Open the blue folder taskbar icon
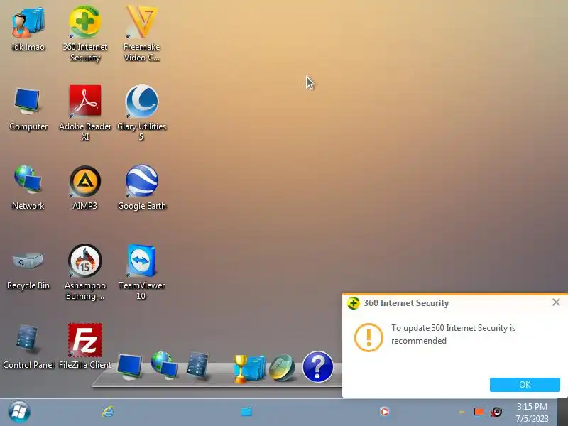The width and height of the screenshot is (568, 426). pos(246,412)
